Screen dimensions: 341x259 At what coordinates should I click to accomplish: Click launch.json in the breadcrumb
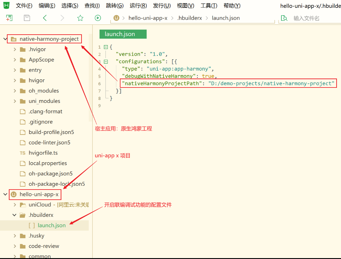click(x=226, y=18)
